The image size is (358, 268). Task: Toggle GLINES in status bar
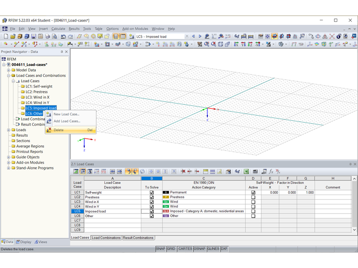(213, 249)
